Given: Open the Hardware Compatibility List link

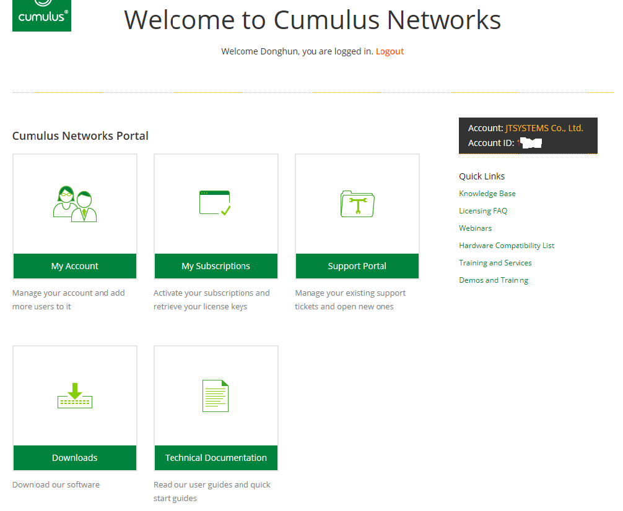Looking at the screenshot, I should point(507,246).
